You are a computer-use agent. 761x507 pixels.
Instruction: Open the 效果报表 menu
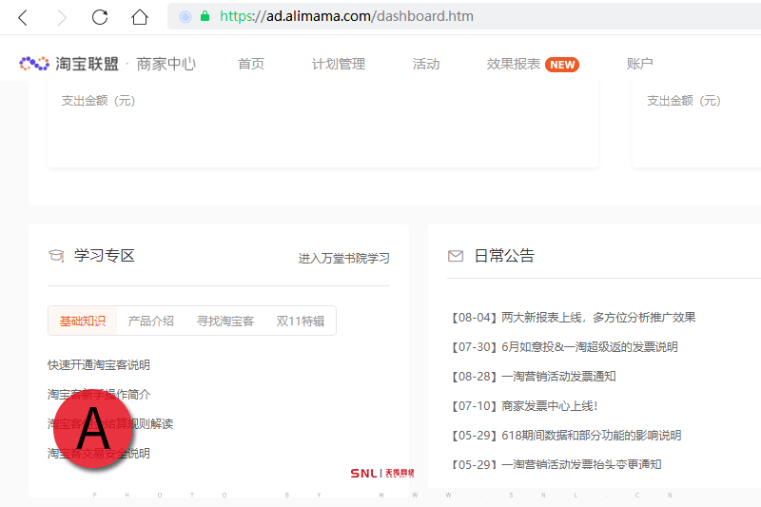514,64
